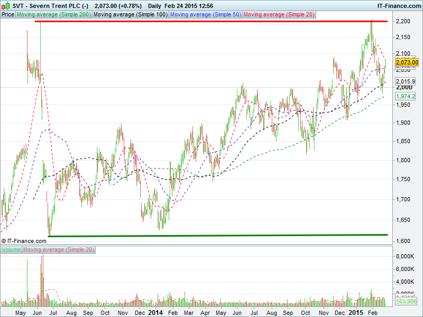Click Moving average (Simple 50) label
Image resolution: width=423 pixels, height=317 pixels.
205,15
